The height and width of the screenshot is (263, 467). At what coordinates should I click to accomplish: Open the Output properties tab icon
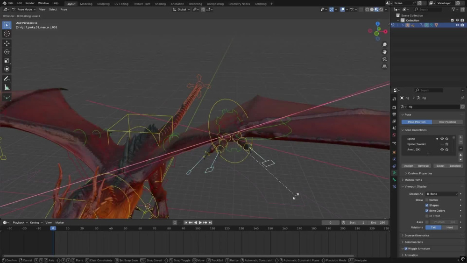(394, 114)
